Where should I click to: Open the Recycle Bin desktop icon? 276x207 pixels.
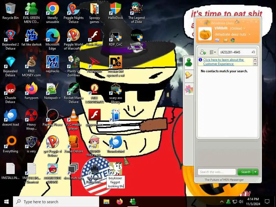click(11, 11)
